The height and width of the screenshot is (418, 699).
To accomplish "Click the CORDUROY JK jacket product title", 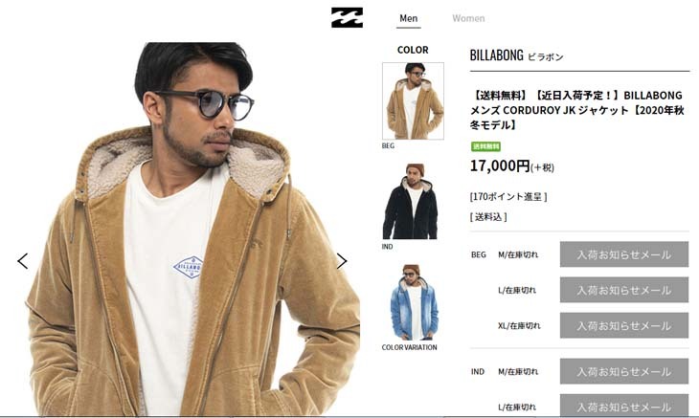I will [x=577, y=110].
